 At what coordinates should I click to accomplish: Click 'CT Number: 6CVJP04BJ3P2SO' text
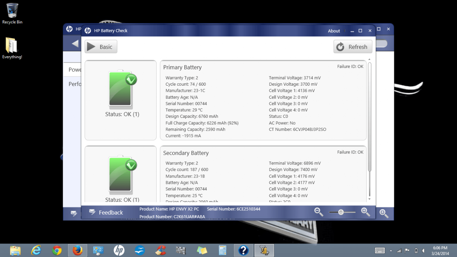(298, 130)
